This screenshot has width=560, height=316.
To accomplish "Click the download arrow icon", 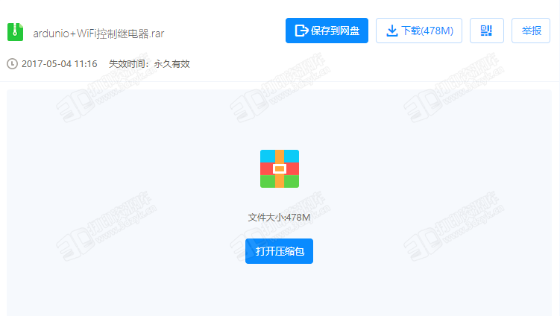I will point(391,31).
